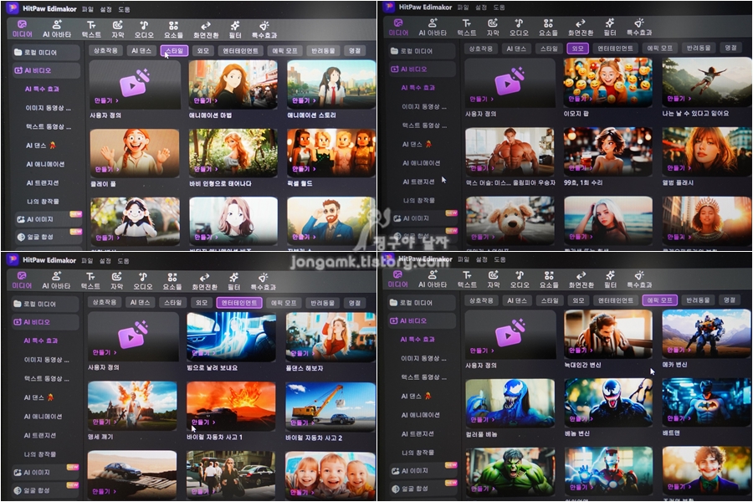
Task: Select AI 비디오 in the 외모 view sidebar
Action: click(423, 69)
